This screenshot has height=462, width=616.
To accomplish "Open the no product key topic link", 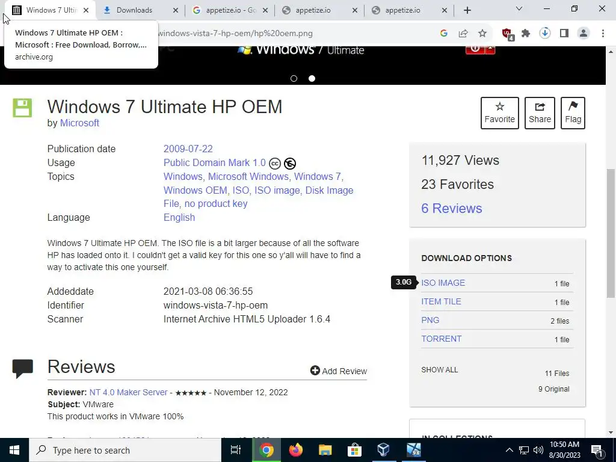I will tap(216, 203).
